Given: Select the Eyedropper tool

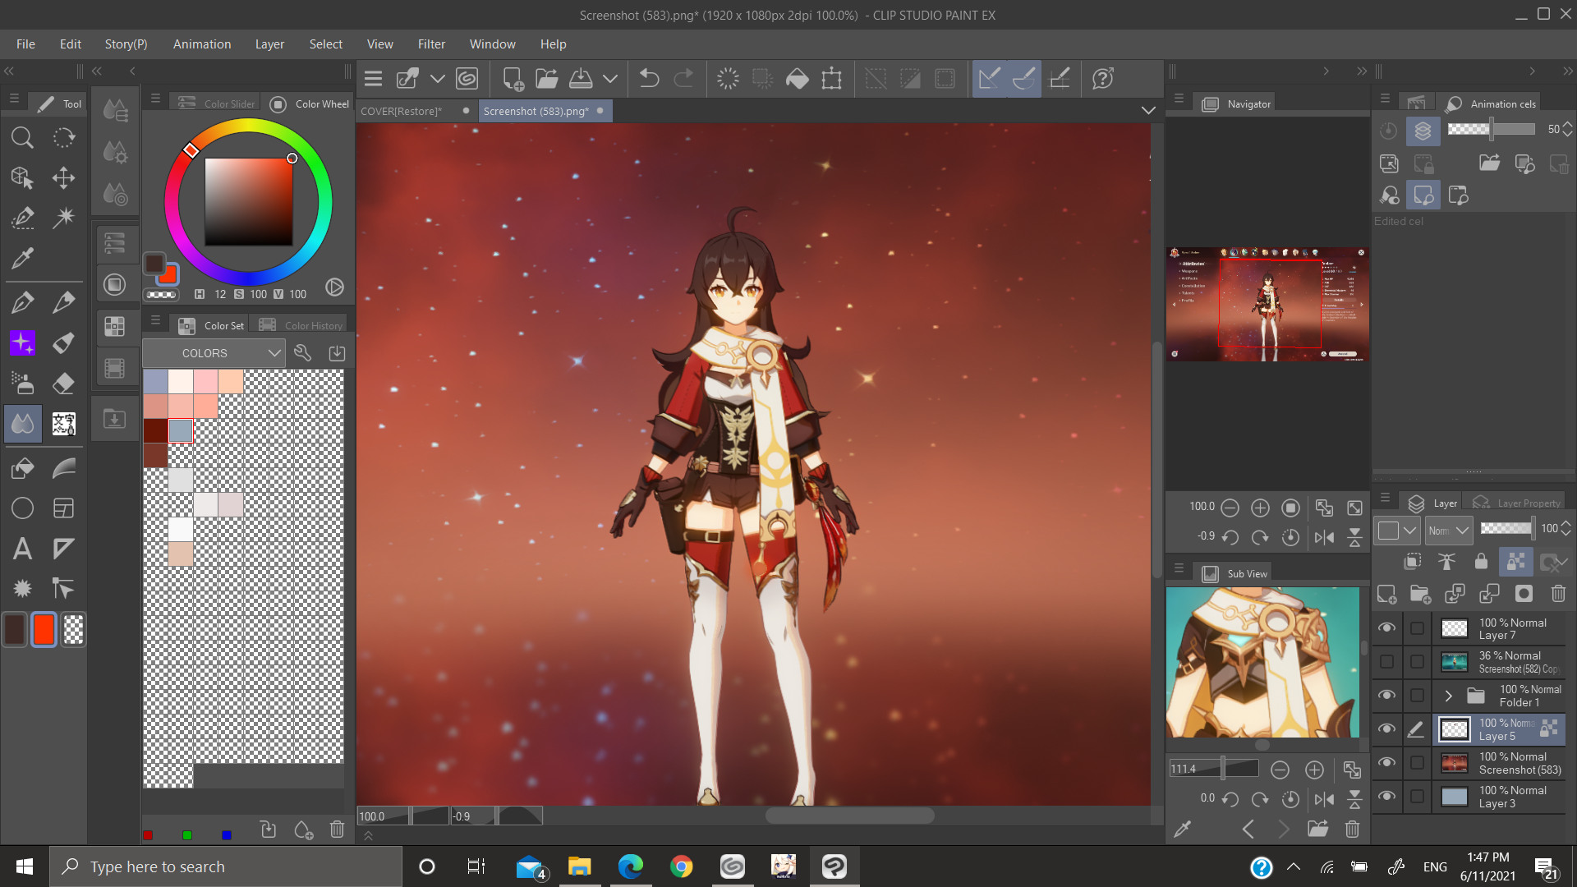Looking at the screenshot, I should (22, 259).
